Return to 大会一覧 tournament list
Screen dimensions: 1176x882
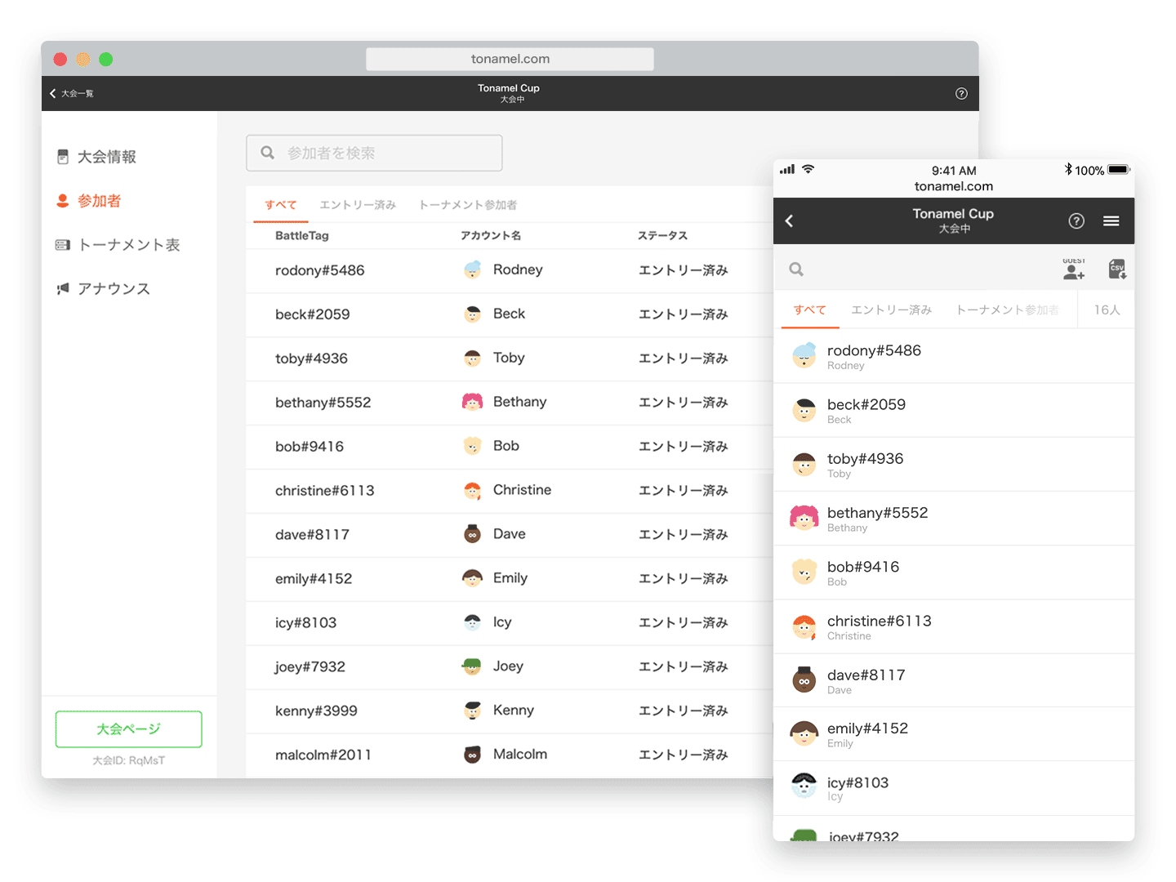click(72, 94)
